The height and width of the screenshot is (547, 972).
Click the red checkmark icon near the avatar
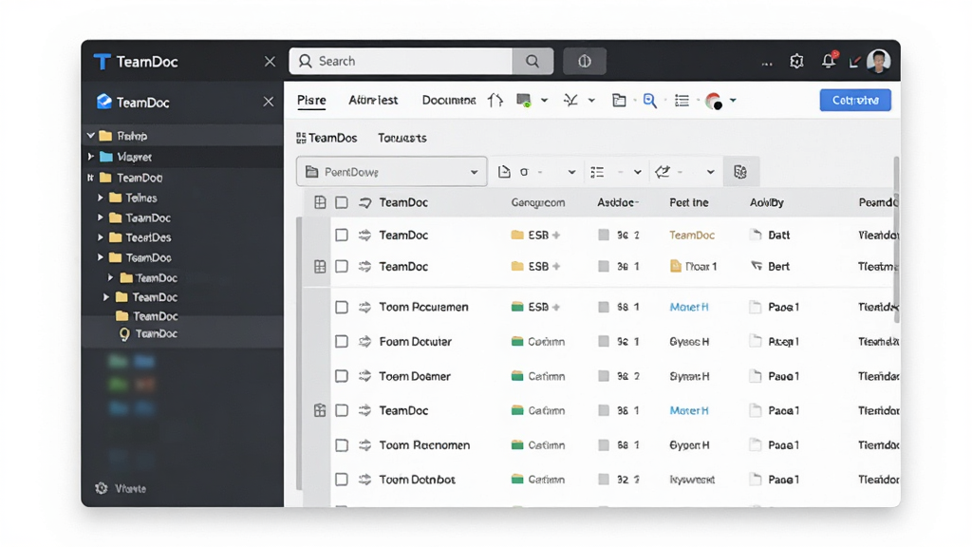855,62
